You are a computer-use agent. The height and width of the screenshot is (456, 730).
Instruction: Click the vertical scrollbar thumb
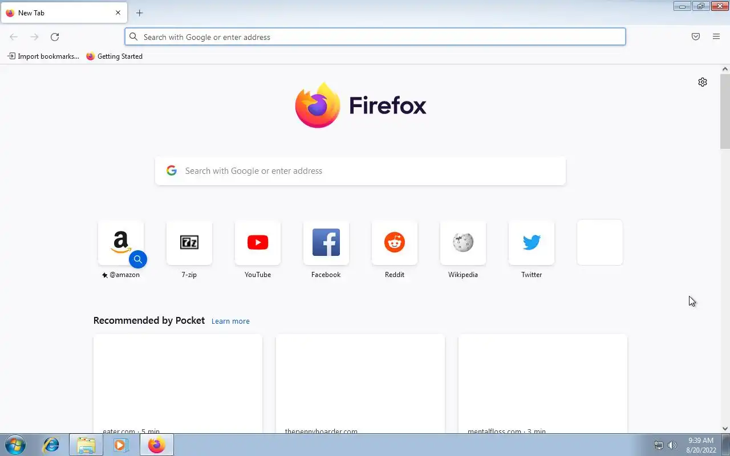point(725,111)
